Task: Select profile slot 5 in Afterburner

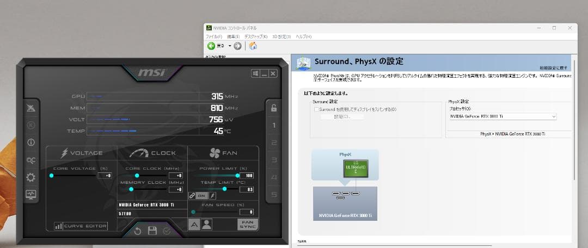Action: point(274,194)
